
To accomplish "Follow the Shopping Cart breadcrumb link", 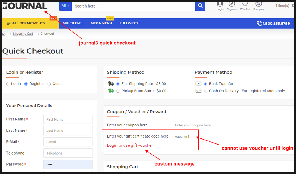I will click(x=23, y=34).
